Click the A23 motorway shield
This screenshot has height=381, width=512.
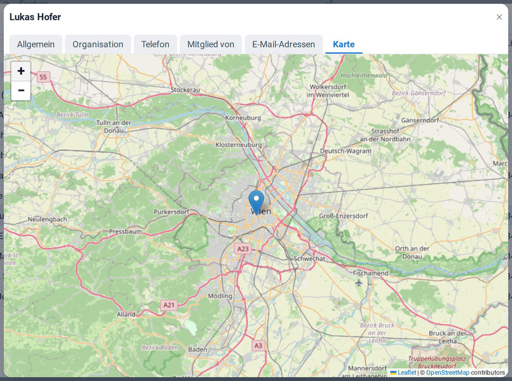pos(243,249)
